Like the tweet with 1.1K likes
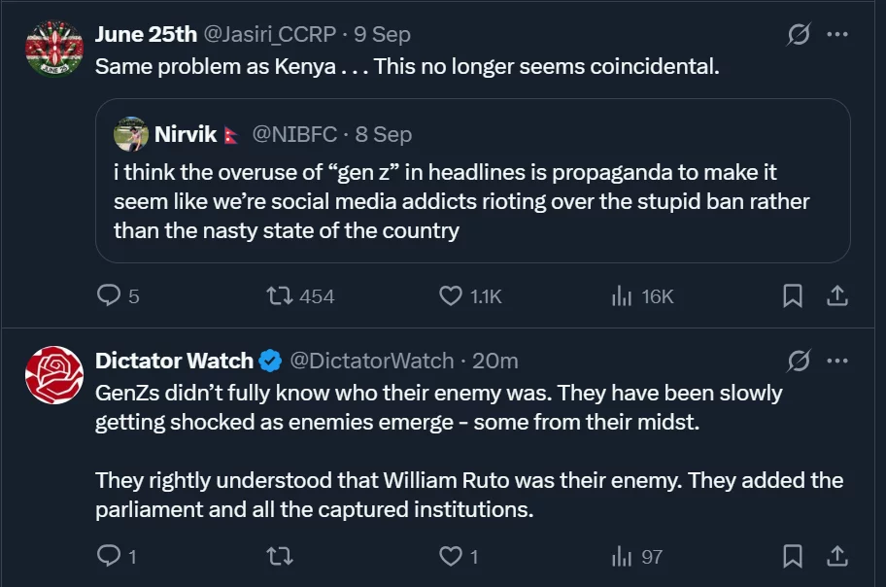This screenshot has width=886, height=587. 451,296
